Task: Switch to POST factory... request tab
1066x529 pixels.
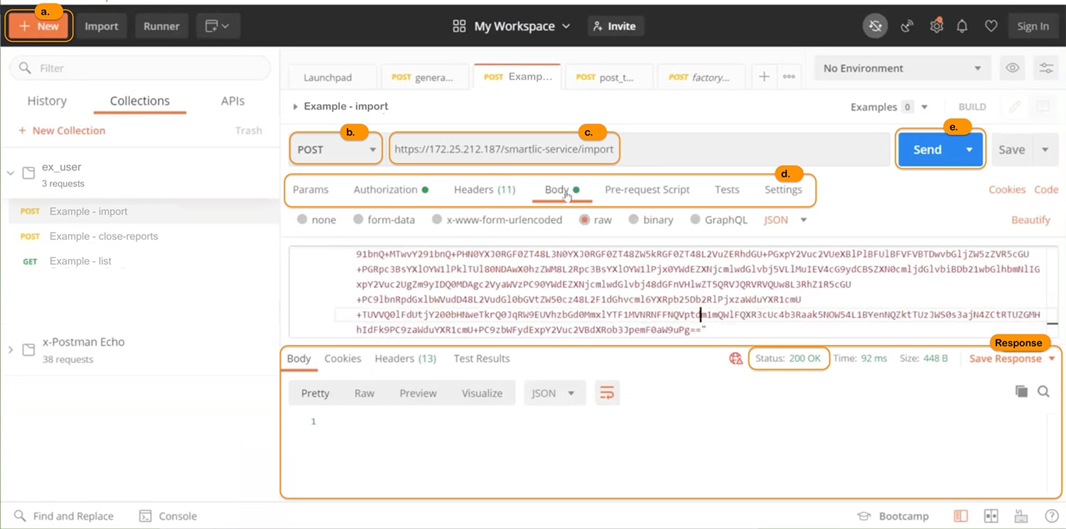Action: pyautogui.click(x=700, y=77)
